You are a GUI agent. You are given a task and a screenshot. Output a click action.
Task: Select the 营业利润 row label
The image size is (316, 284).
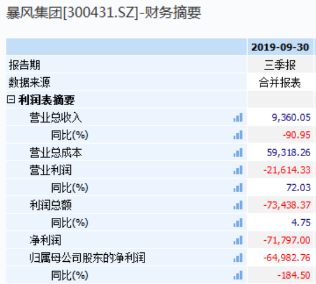point(50,170)
